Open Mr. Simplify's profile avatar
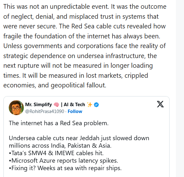184x177 pixels. tap(16, 108)
